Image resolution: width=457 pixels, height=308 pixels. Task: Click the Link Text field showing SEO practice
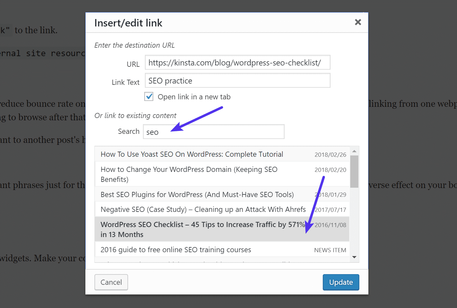pos(238,80)
